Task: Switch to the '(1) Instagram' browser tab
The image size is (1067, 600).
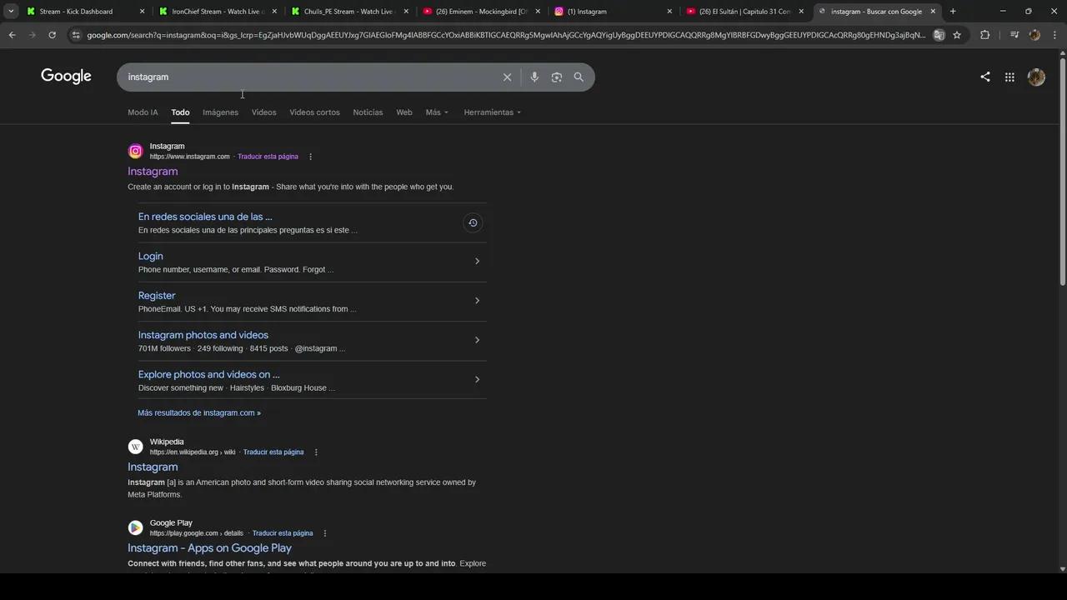Action: click(x=613, y=12)
